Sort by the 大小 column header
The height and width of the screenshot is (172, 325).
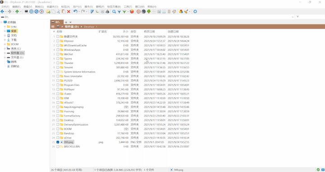(125, 32)
